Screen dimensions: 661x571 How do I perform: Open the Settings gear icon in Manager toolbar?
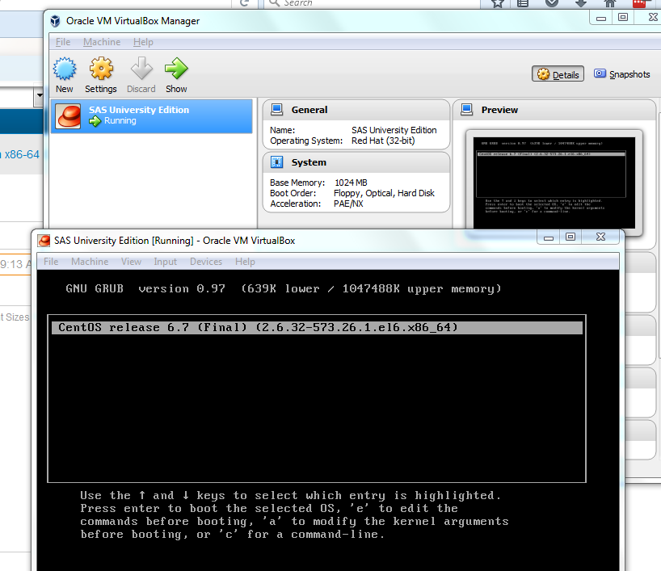point(101,69)
